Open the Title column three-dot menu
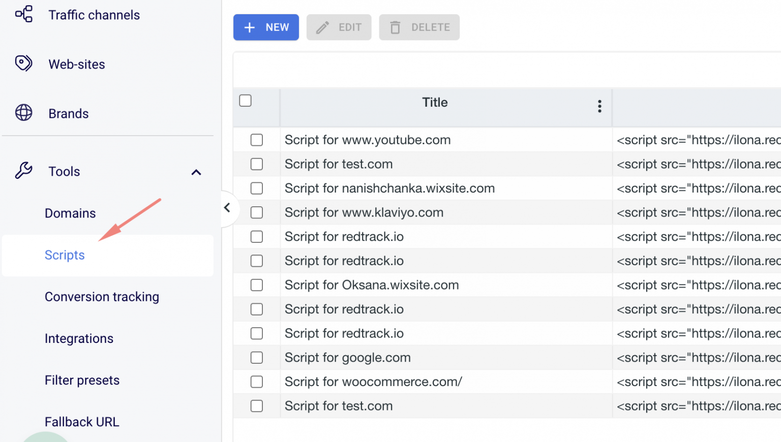 pyautogui.click(x=599, y=107)
